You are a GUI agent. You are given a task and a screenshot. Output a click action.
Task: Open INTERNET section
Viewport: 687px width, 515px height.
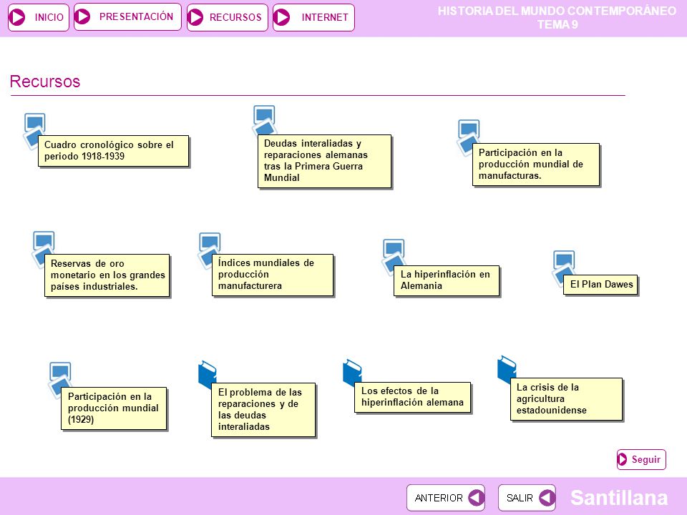[313, 17]
